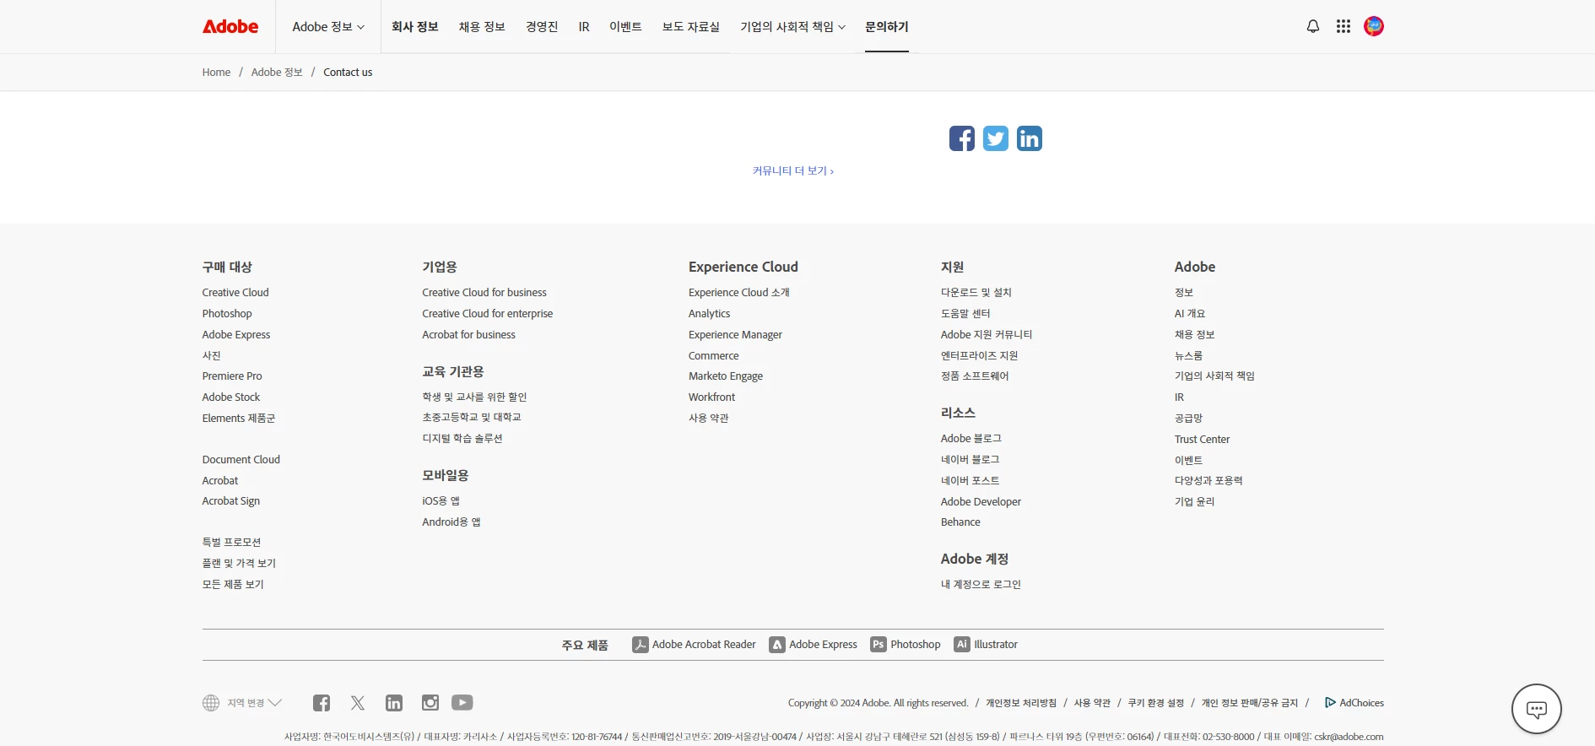
Task: Open 쿠키 환경 설정 in footer
Action: (x=1156, y=703)
